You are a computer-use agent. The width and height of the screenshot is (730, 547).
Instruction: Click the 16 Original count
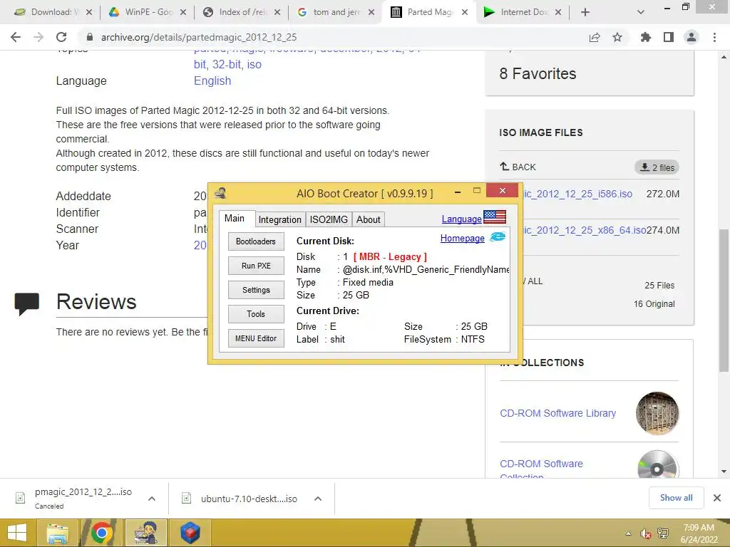[654, 303]
